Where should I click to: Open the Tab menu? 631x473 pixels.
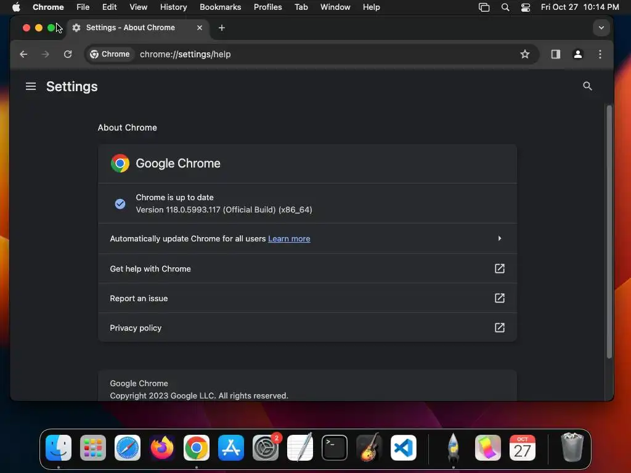pyautogui.click(x=301, y=7)
